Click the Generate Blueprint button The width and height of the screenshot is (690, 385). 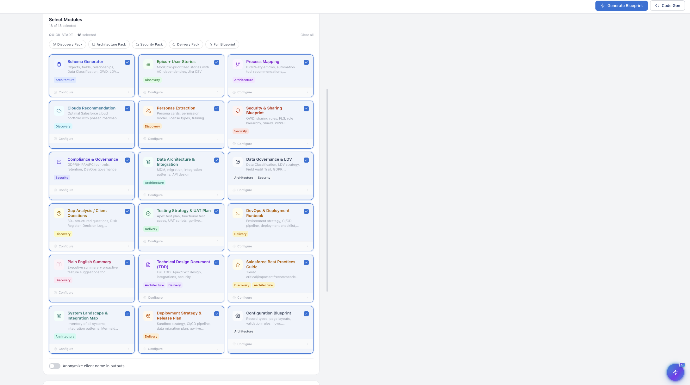(621, 5)
